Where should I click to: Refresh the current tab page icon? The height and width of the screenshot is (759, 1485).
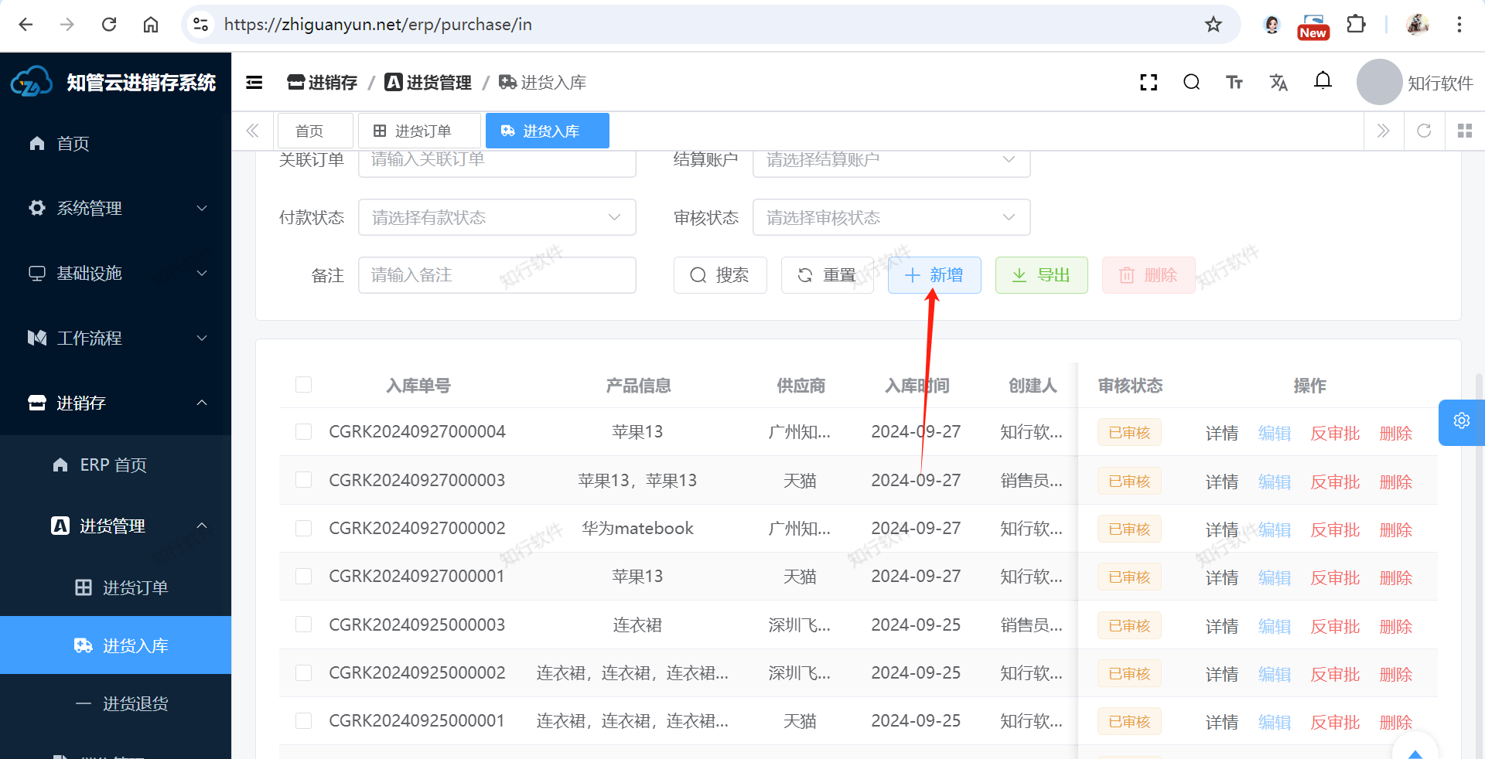coord(1424,131)
